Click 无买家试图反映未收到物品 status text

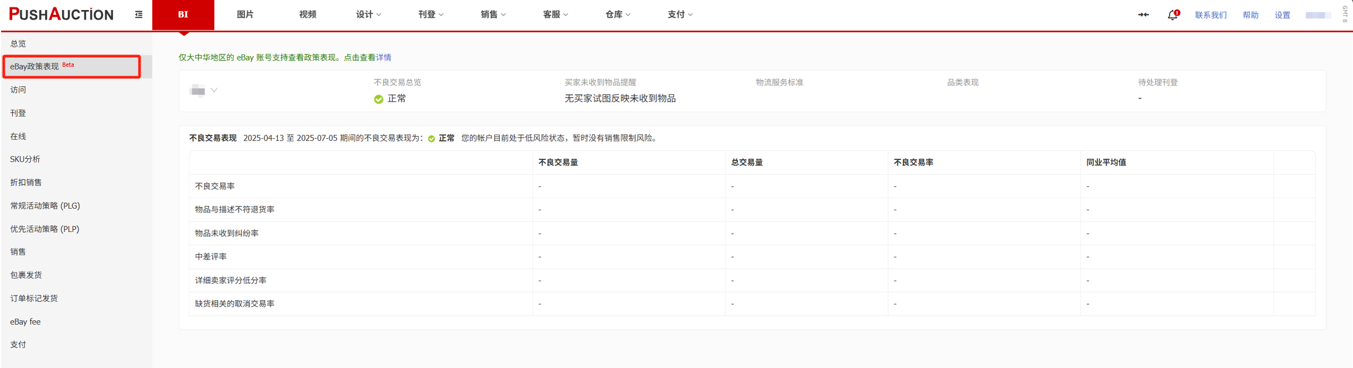[x=620, y=98]
